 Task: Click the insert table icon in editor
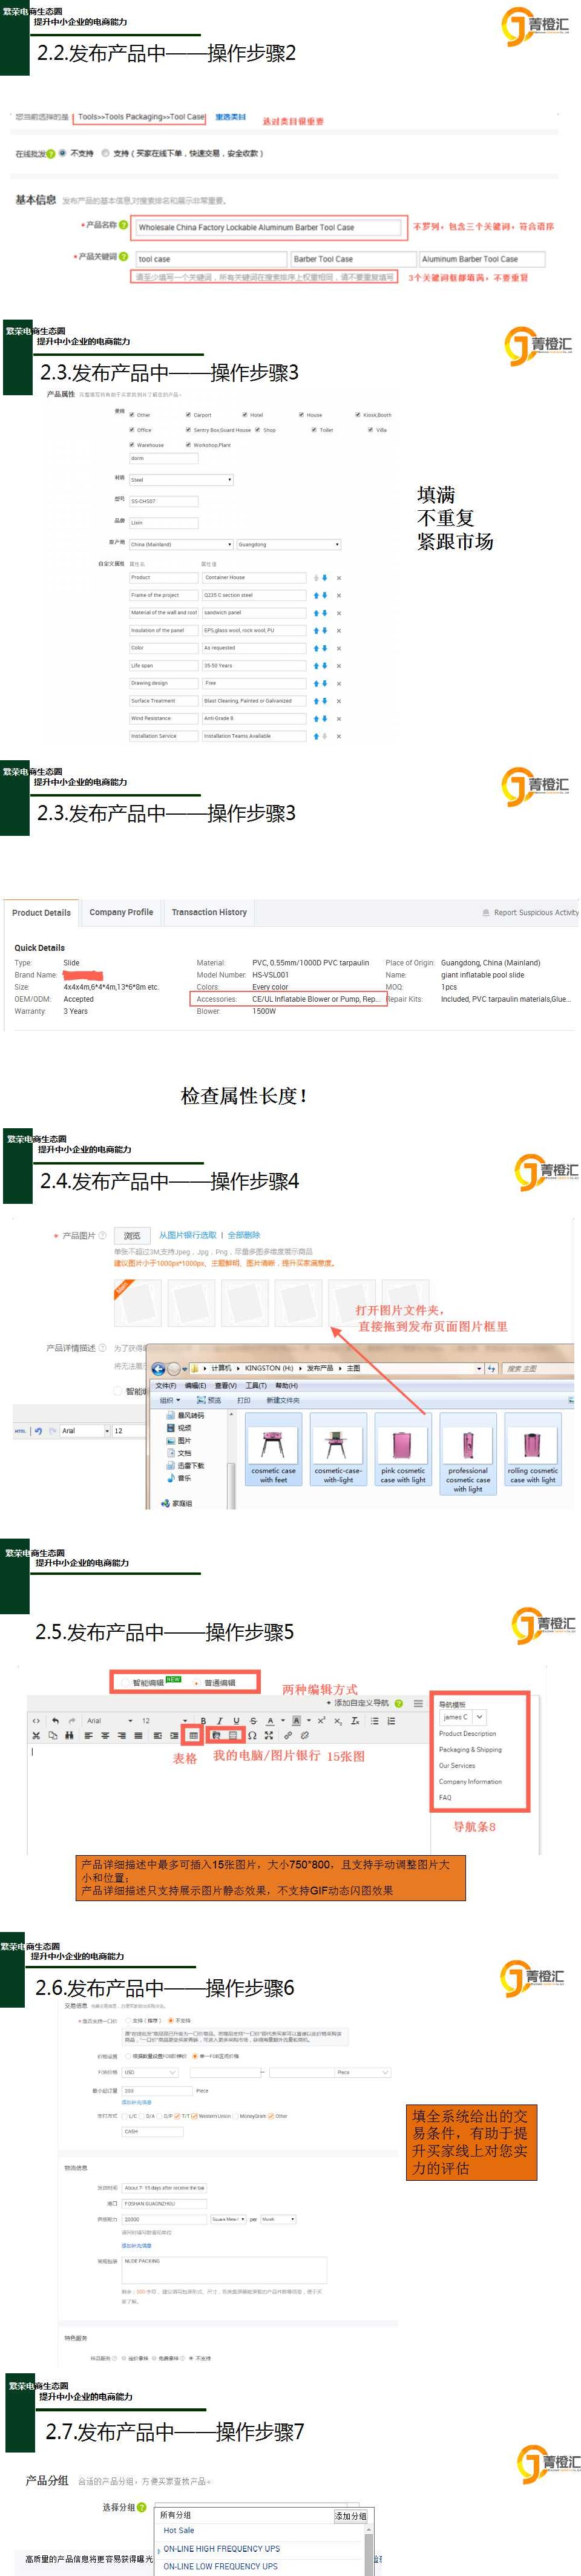point(193,1735)
